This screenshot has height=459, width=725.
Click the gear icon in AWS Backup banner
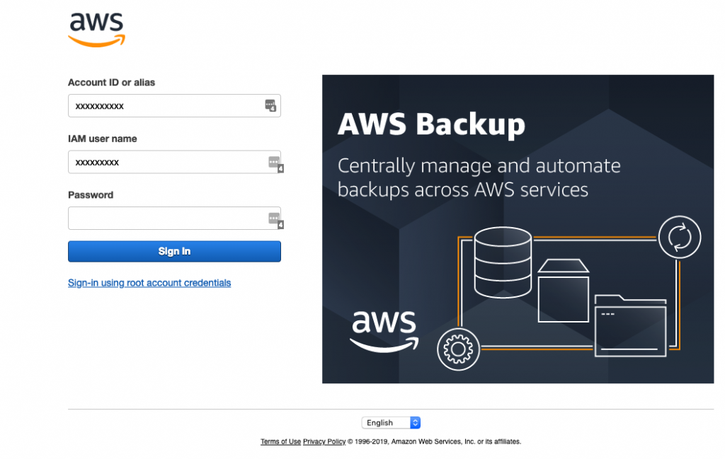pos(458,349)
